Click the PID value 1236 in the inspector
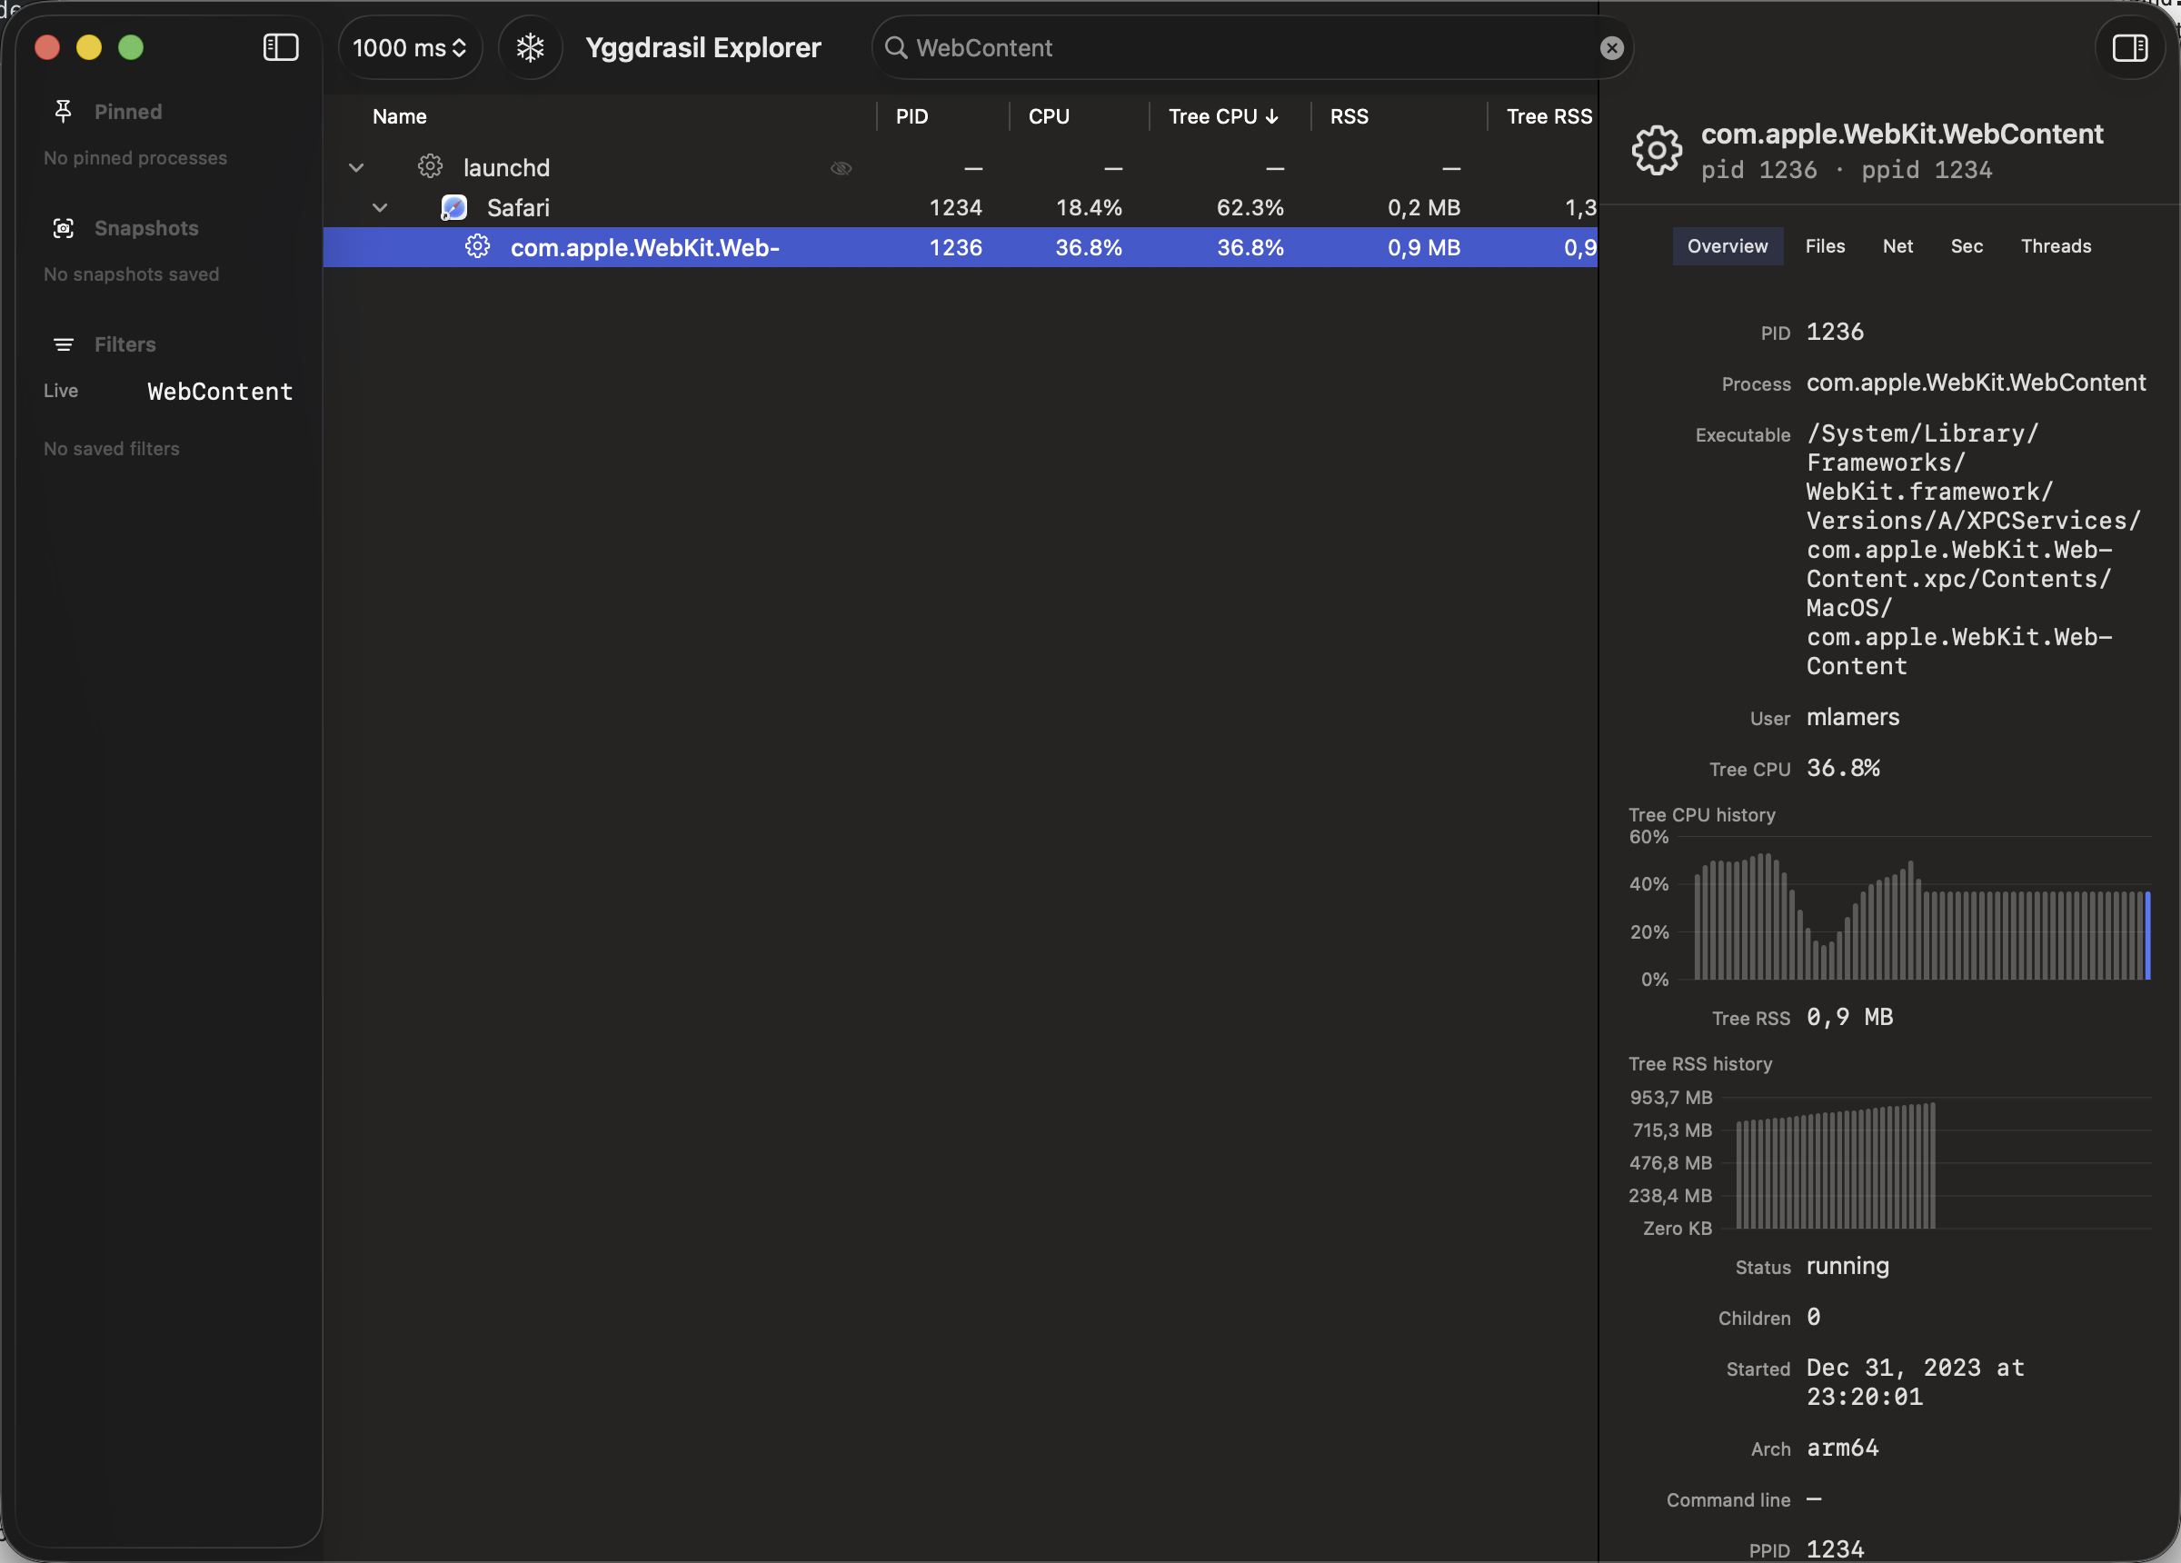 (x=1834, y=332)
